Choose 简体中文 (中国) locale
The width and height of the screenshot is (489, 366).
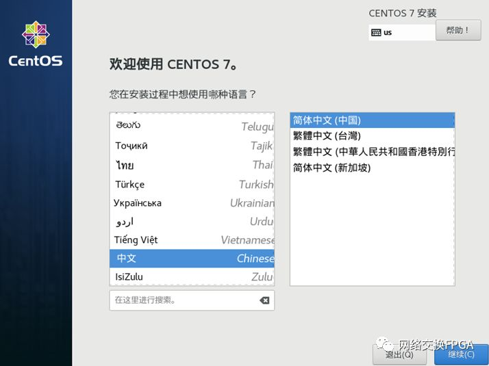373,120
